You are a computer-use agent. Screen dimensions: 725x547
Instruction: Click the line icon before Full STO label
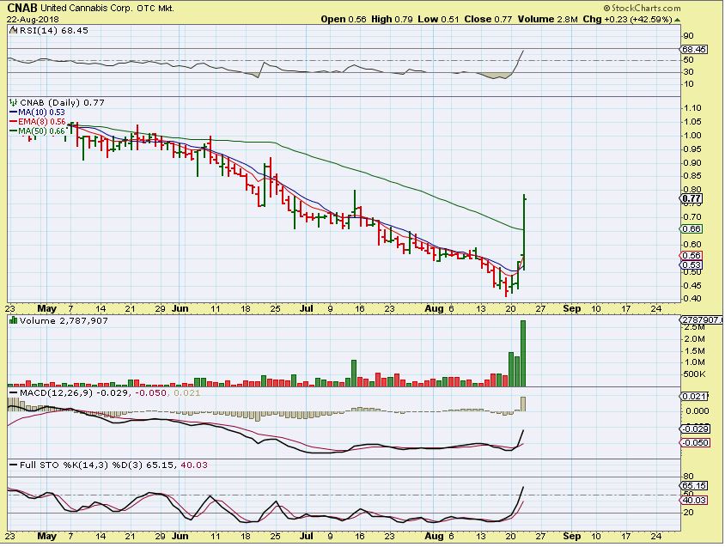click(14, 465)
